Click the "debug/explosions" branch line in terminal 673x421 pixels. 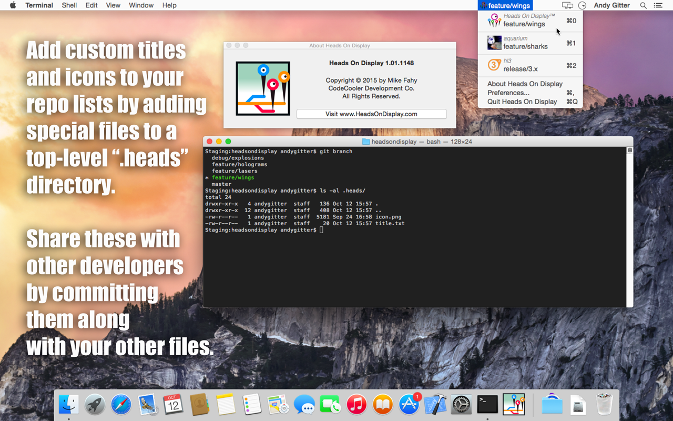click(x=238, y=158)
